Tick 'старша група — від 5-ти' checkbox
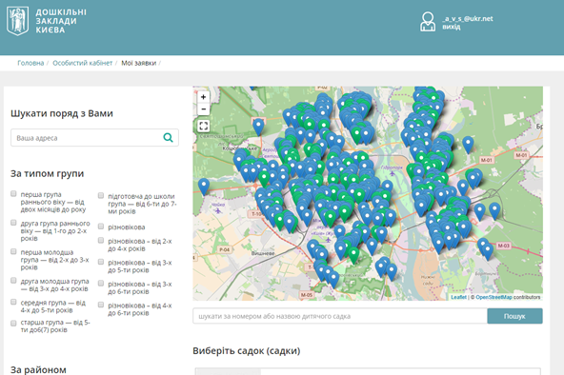Image resolution: width=564 pixels, height=375 pixels. point(13,323)
